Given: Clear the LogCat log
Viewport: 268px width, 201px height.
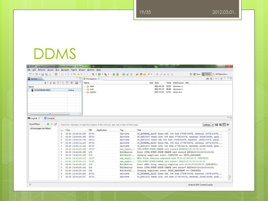Looking at the screenshot, I should coord(220,125).
